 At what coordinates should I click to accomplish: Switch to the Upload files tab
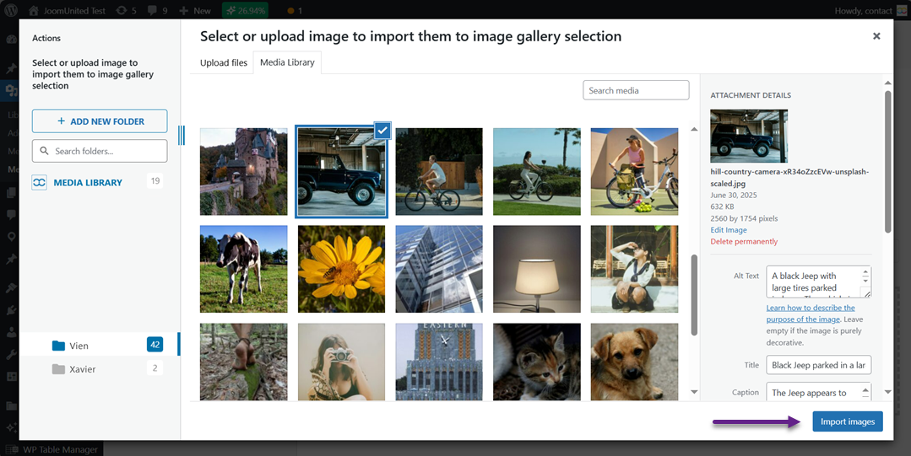click(224, 63)
